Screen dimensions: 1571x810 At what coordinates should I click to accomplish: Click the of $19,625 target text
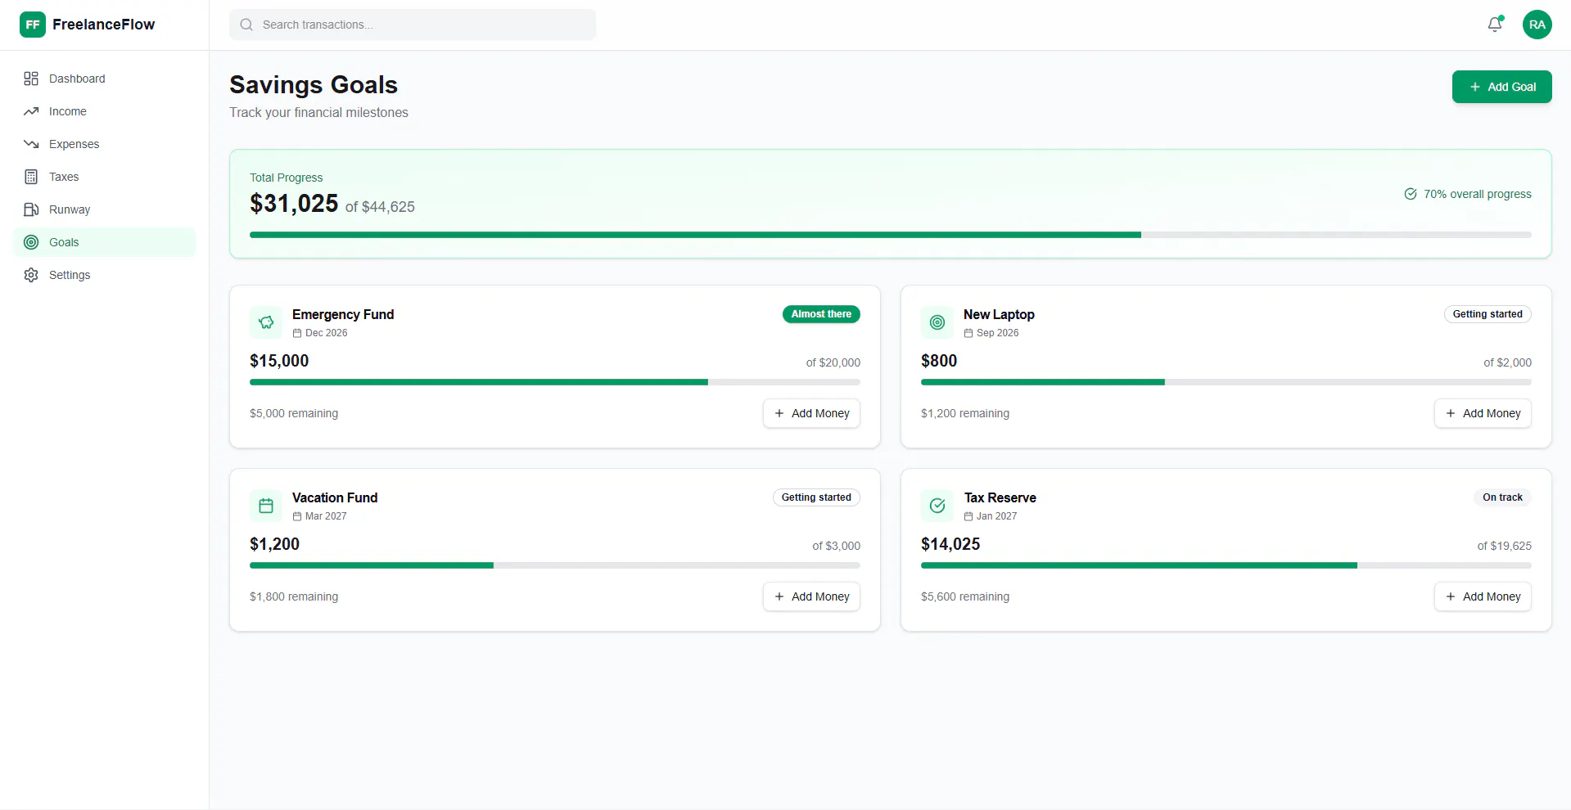pos(1504,546)
